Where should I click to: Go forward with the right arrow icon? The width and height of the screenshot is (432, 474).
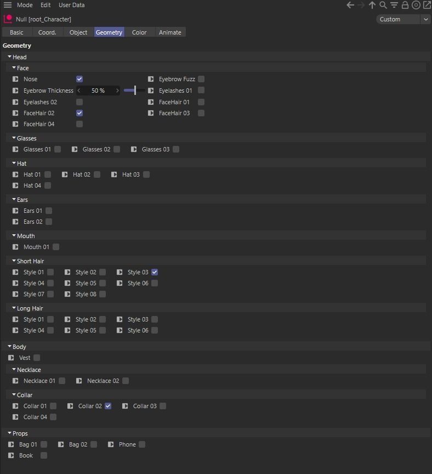361,5
